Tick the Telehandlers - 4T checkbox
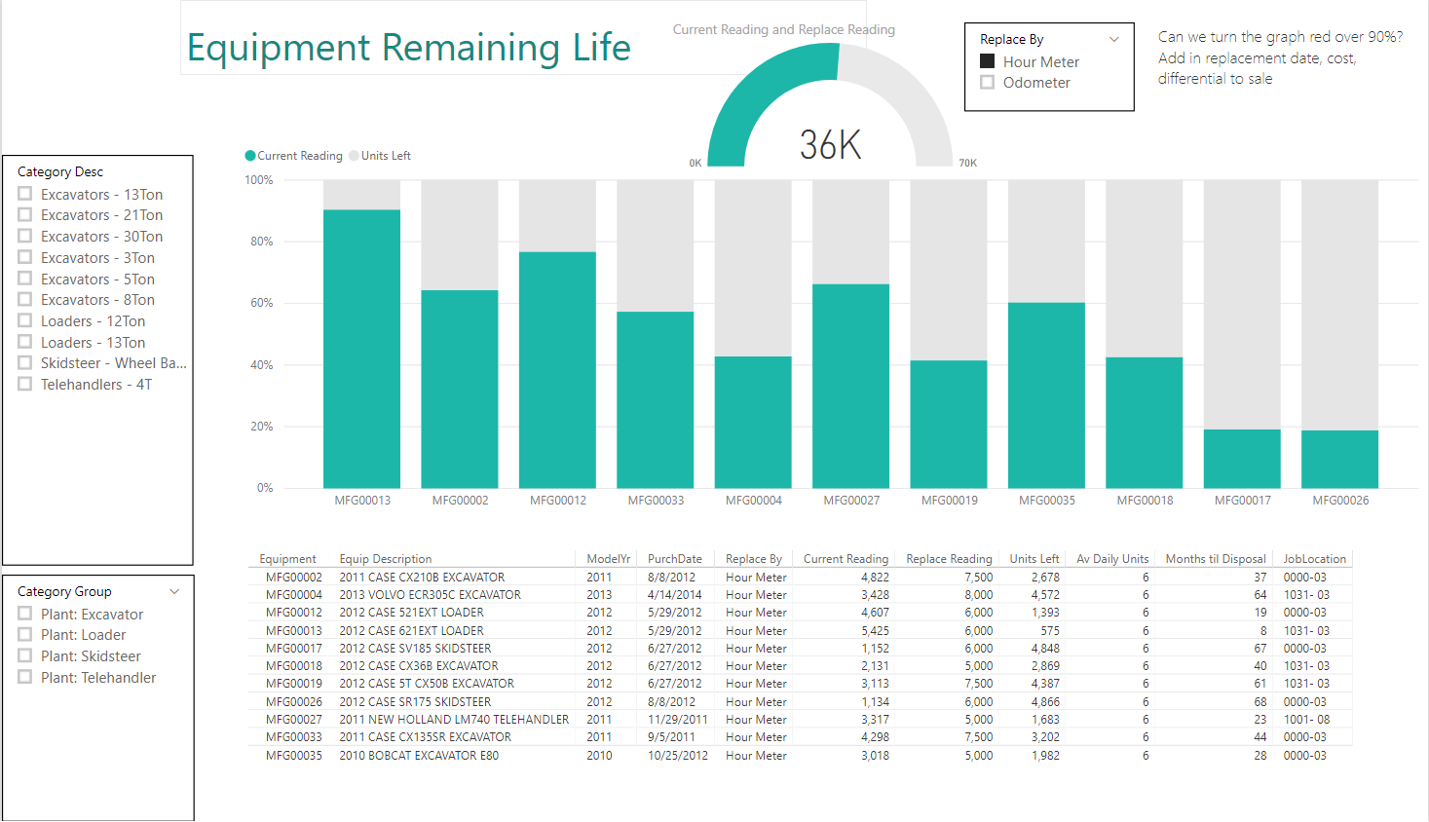The height and width of the screenshot is (822, 1429). (25, 385)
